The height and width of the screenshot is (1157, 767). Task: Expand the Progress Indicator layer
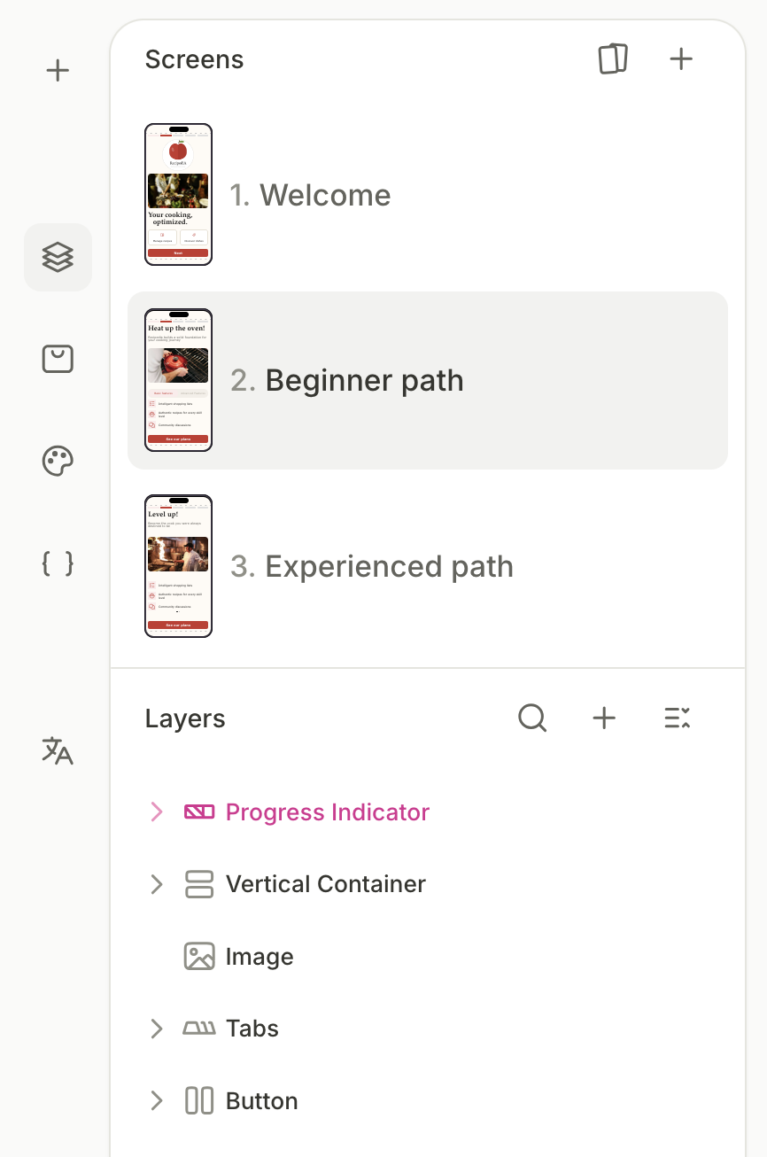coord(157,811)
